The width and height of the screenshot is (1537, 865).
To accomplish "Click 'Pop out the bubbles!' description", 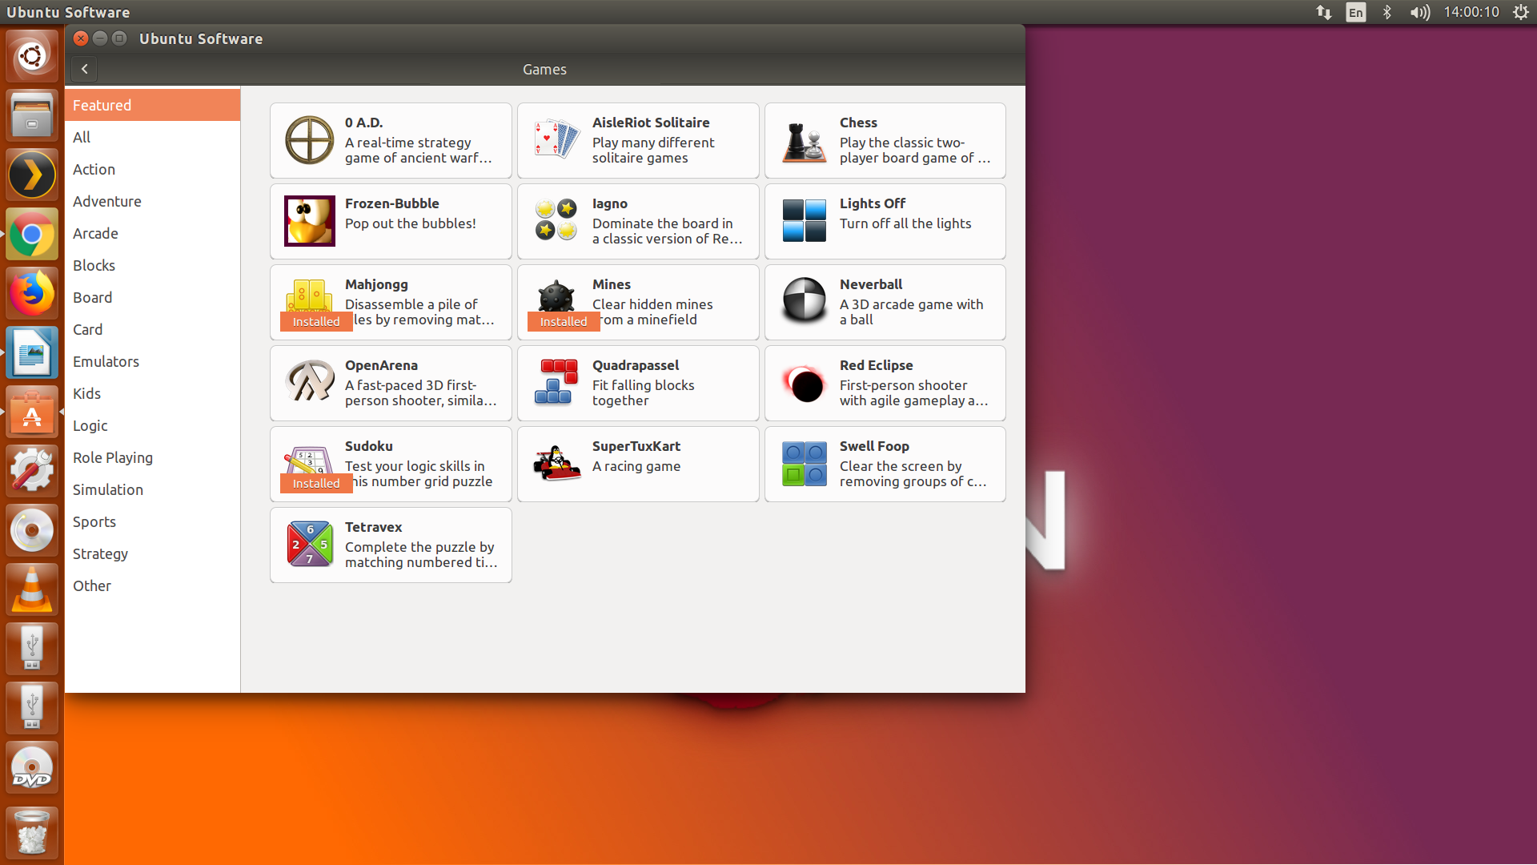I will tap(411, 223).
